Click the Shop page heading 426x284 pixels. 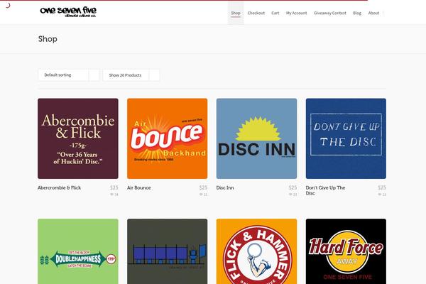coord(48,39)
